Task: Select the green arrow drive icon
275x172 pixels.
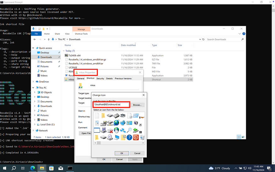Action: click(x=135, y=130)
